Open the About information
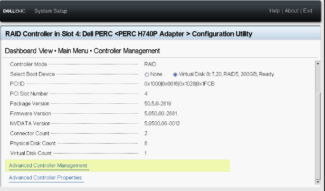 point(291,11)
